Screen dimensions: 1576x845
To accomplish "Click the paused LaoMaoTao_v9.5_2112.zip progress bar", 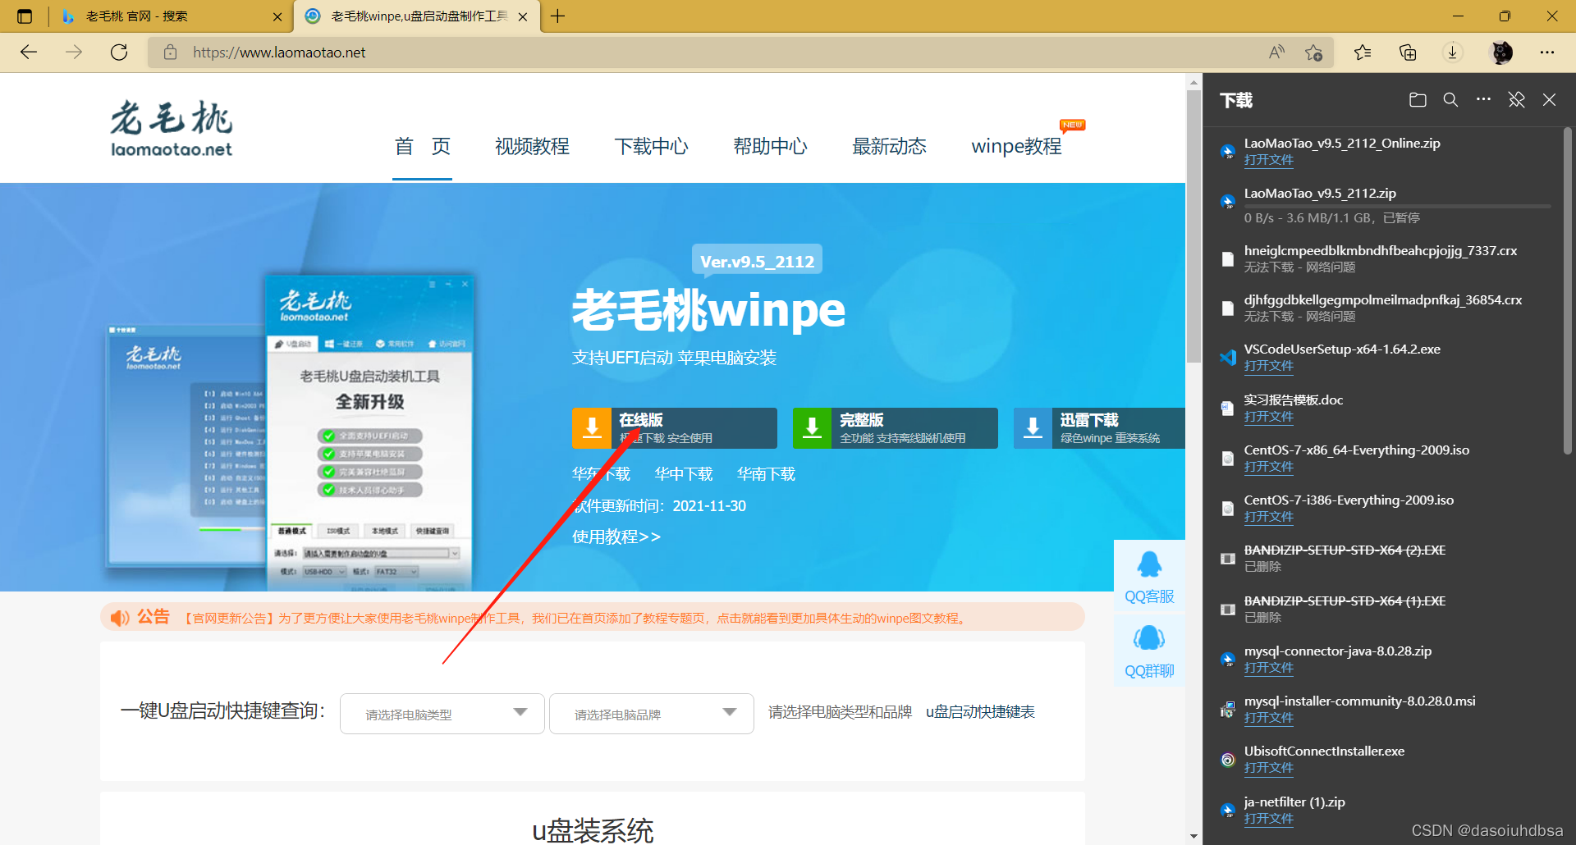I will pos(1397,205).
